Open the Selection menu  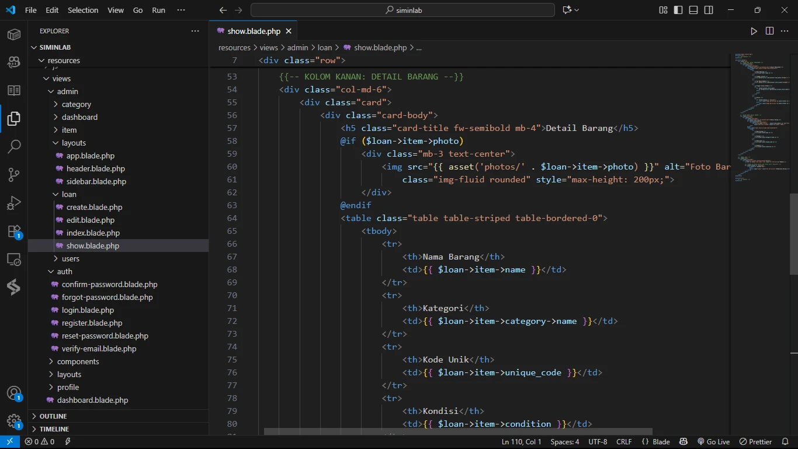coord(83,10)
